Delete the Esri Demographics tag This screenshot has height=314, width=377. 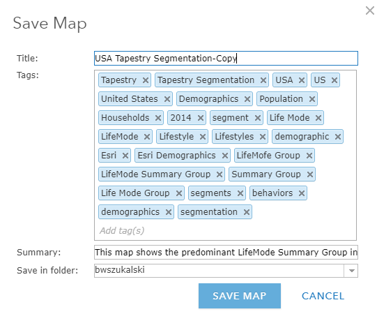coord(225,156)
